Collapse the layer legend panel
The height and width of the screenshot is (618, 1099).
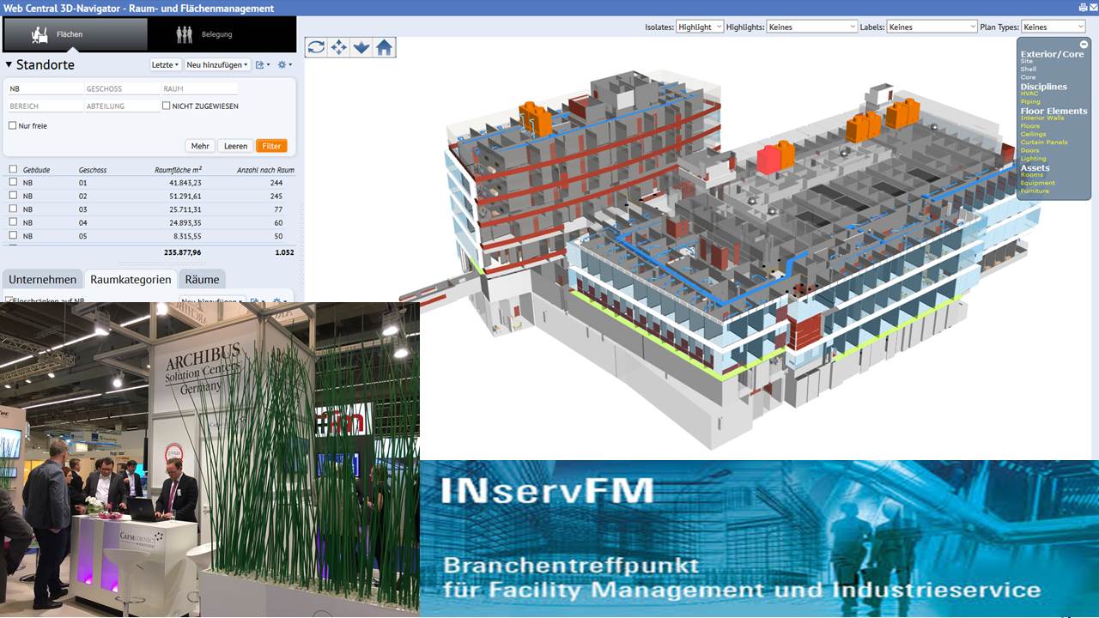point(1084,44)
